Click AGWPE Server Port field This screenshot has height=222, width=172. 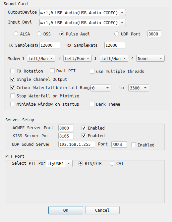pos(66,128)
